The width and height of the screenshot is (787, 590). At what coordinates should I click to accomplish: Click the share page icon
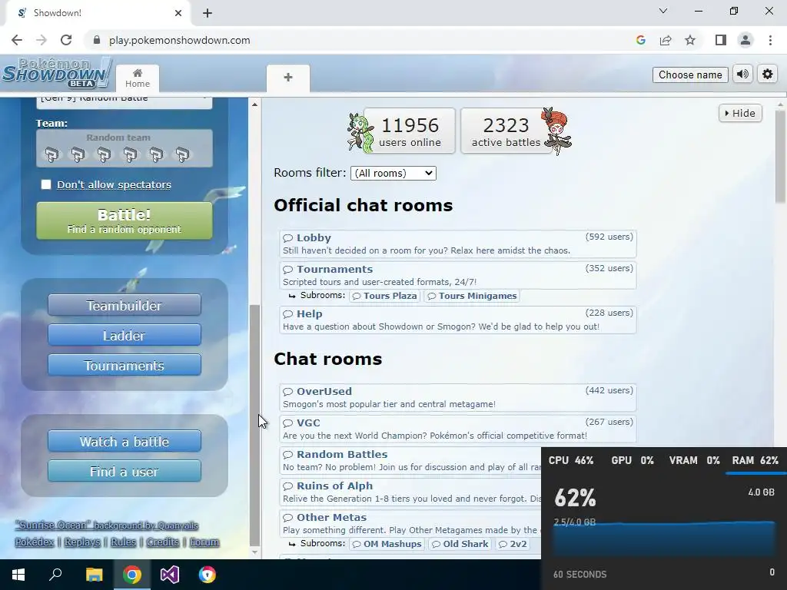click(666, 40)
